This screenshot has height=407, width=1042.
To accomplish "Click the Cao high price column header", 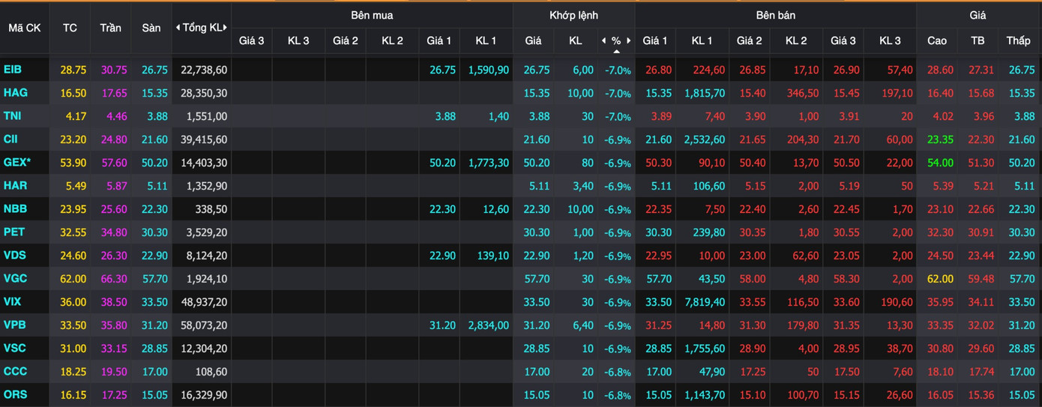I will coord(937,40).
